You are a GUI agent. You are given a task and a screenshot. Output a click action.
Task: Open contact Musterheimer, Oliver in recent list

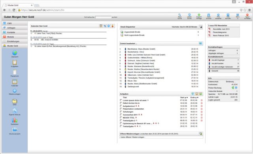(136, 52)
